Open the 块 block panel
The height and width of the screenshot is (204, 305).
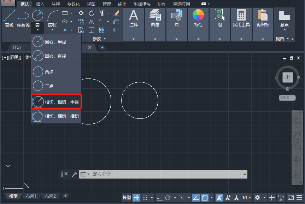[x=177, y=24]
